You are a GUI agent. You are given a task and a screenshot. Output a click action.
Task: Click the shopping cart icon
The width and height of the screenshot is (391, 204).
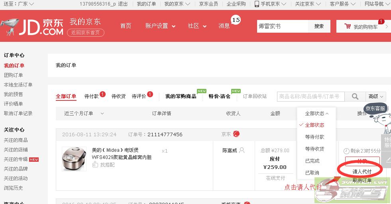(348, 27)
